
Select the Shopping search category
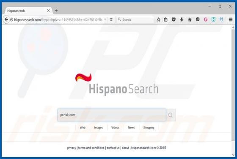point(149,128)
